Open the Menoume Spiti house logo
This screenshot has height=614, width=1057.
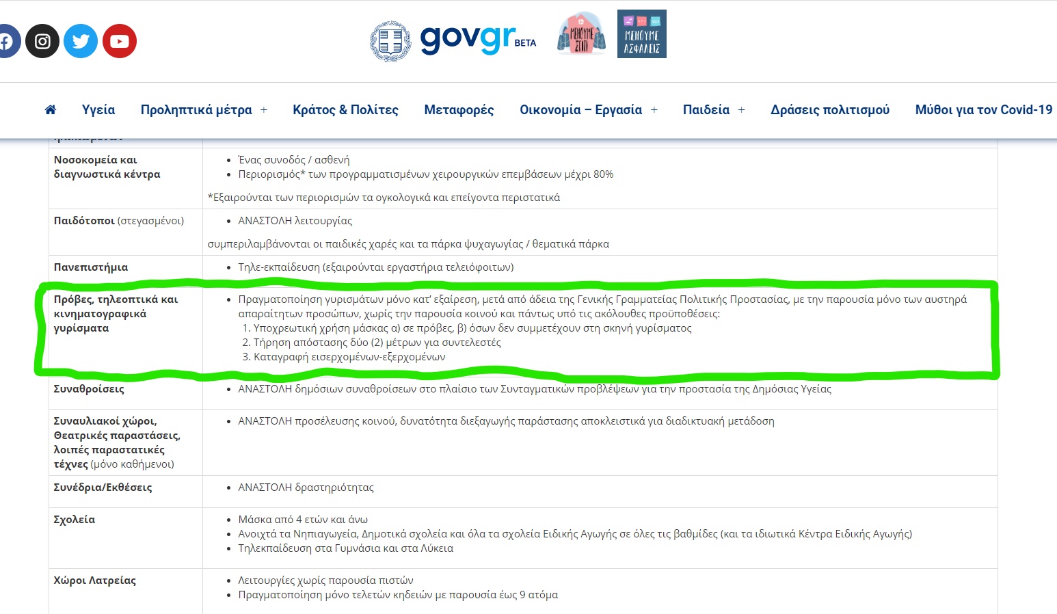(581, 34)
